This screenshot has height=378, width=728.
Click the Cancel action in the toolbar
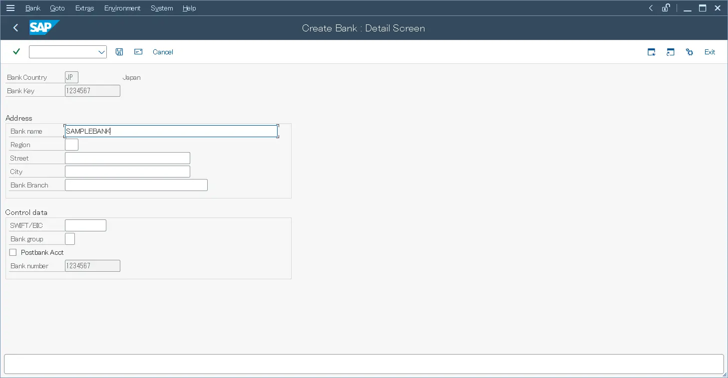point(163,52)
